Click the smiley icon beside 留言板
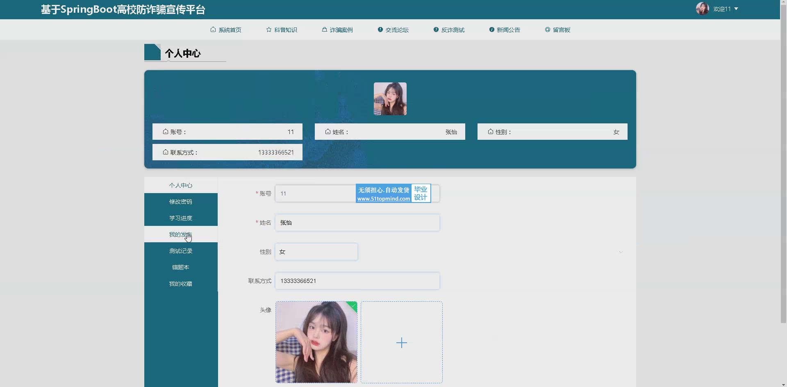Image resolution: width=787 pixels, height=387 pixels. (x=548, y=30)
